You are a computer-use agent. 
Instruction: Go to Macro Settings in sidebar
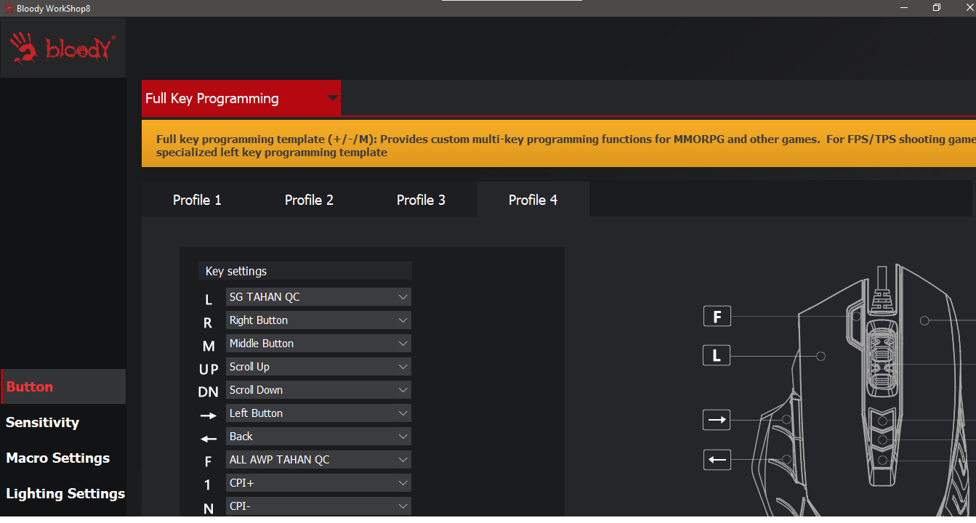click(x=62, y=458)
